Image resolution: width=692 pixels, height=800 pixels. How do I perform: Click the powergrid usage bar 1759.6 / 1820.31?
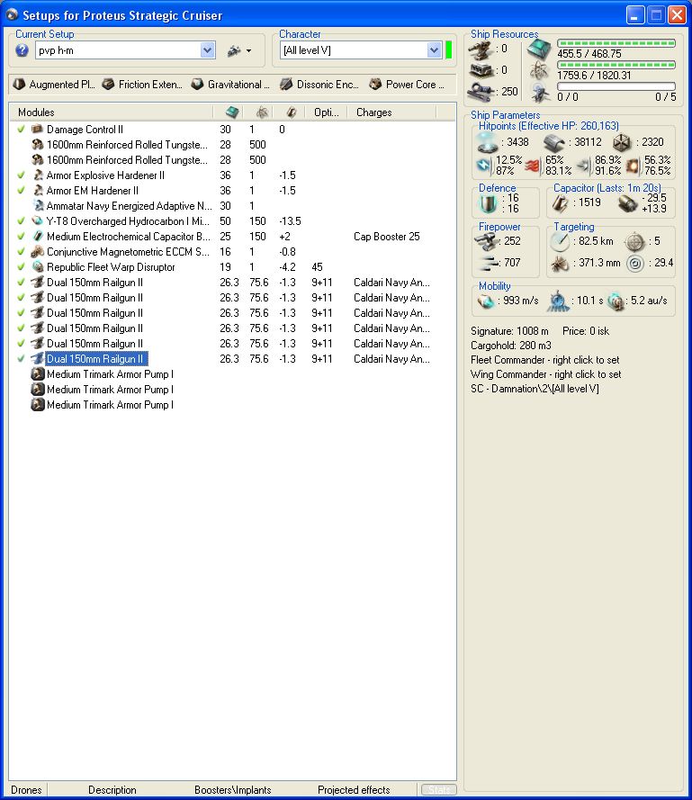tap(616, 66)
